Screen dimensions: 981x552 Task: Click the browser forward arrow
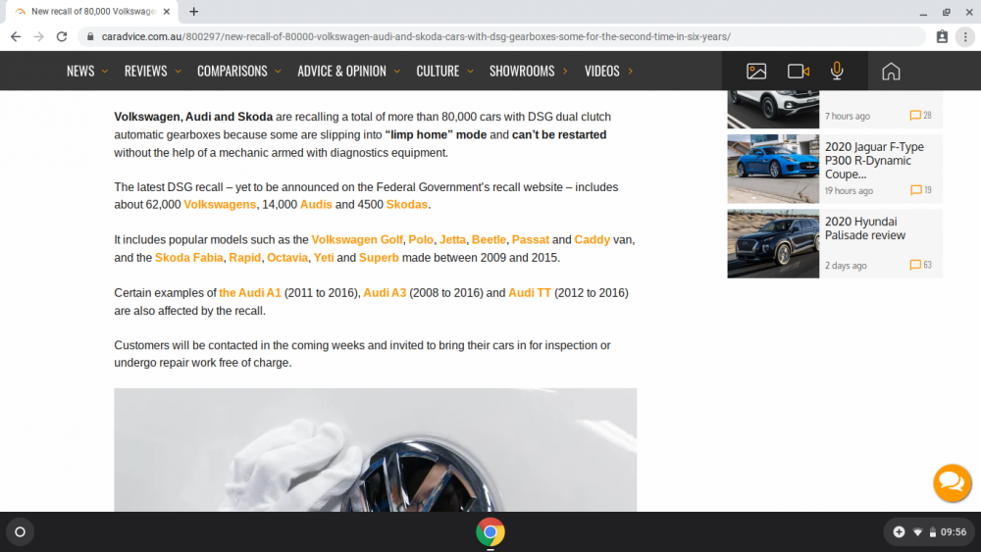coord(39,37)
